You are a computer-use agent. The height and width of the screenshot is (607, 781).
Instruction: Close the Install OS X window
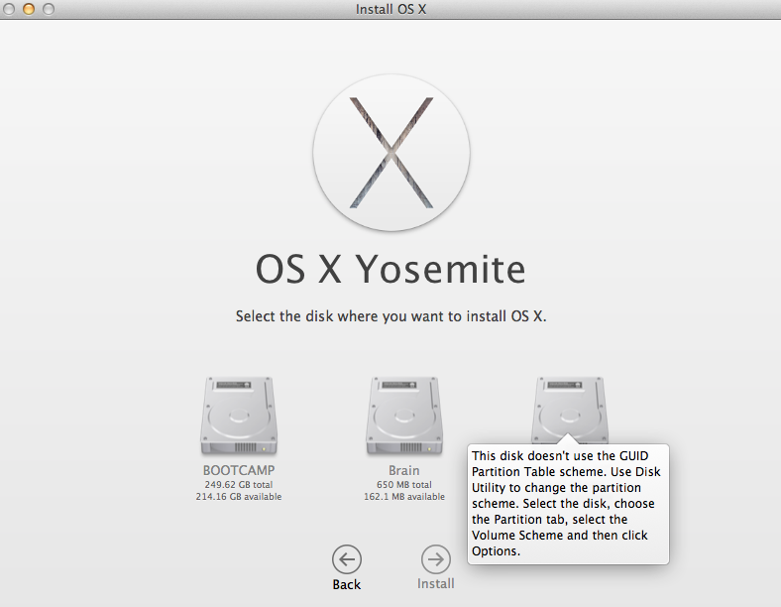pyautogui.click(x=9, y=9)
